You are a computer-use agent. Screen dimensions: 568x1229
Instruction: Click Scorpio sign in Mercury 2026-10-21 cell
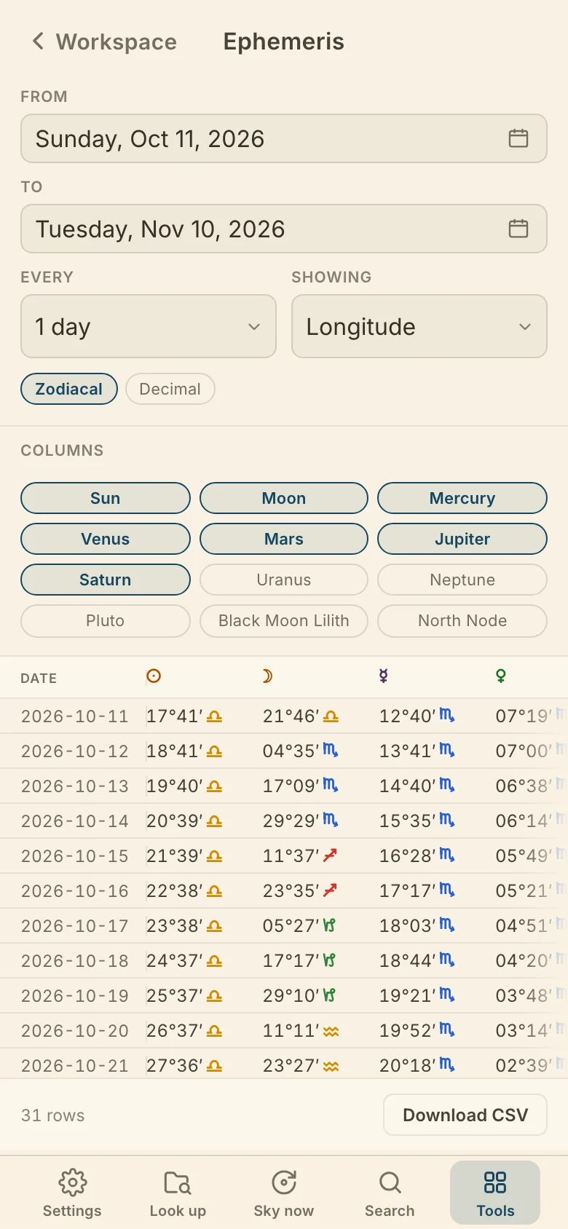pyautogui.click(x=447, y=1065)
